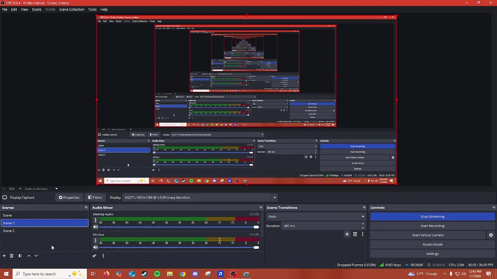This screenshot has height=279, width=497.
Task: Open the Edit menu
Action: 14,9
